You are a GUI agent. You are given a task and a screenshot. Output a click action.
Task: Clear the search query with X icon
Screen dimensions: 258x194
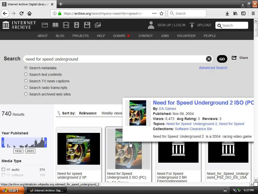tap(209, 59)
